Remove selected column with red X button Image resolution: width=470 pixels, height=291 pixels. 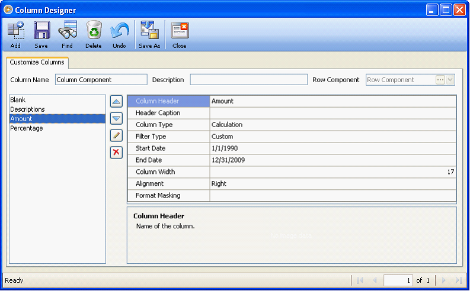click(116, 153)
